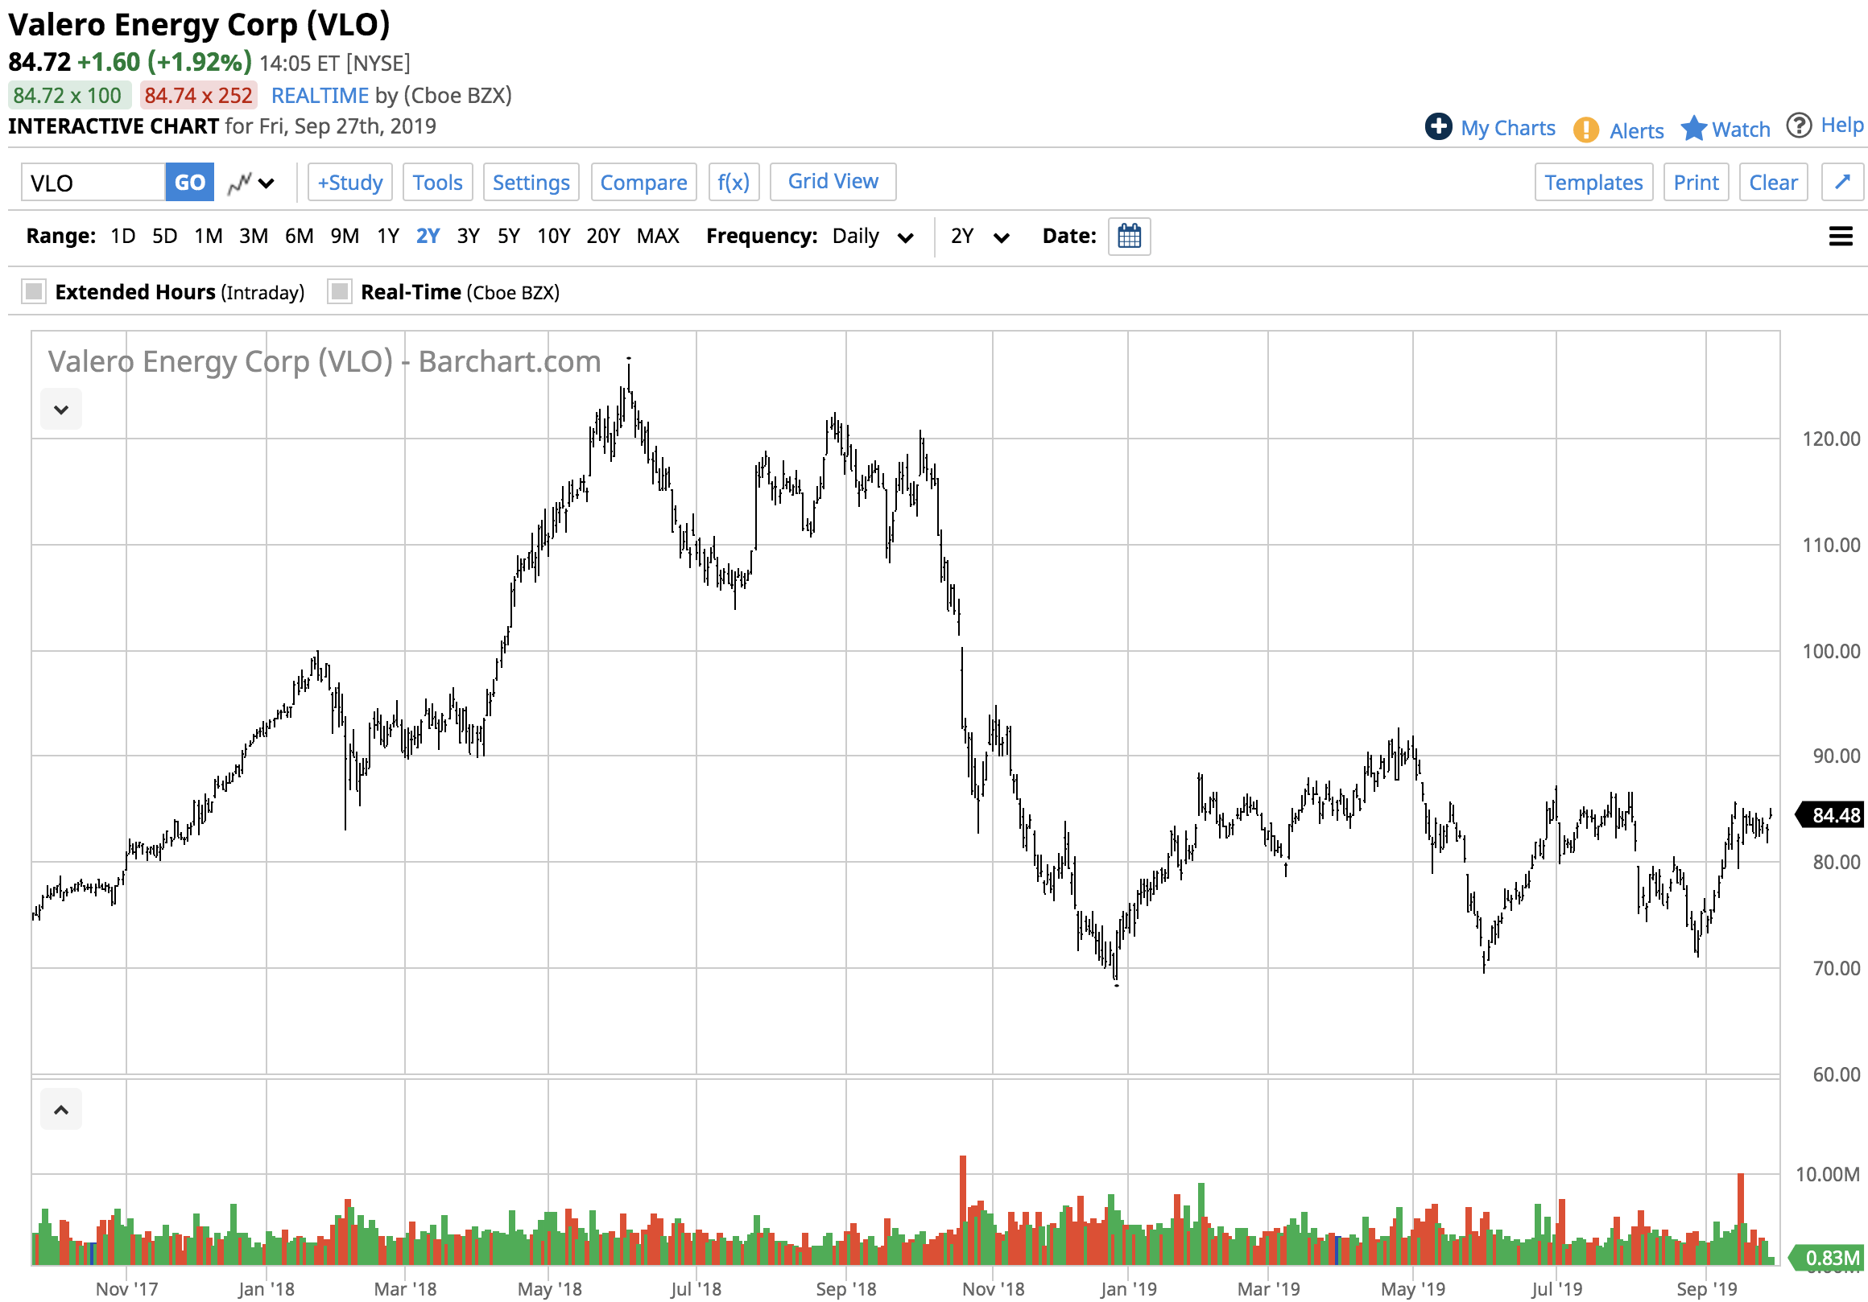
Task: Select the 5D range
Action: (165, 236)
